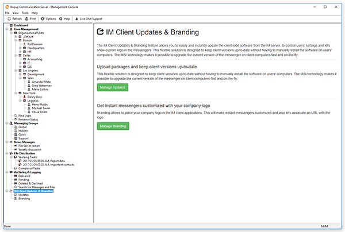Click the Print toolbar icon
The image size is (345, 232).
tap(26, 18)
